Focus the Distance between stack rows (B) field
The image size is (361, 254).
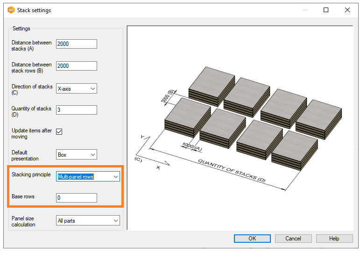(76, 66)
